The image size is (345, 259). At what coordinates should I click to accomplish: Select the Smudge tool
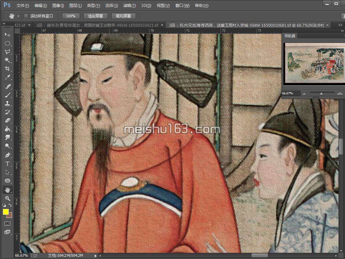click(7, 138)
